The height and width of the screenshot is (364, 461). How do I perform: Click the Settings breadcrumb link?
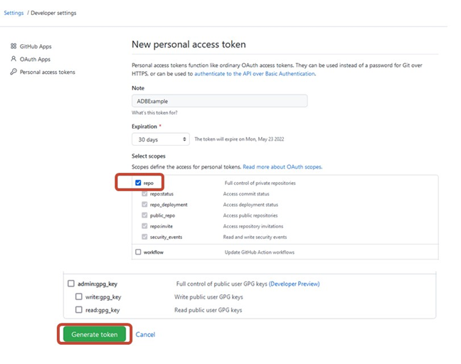click(14, 13)
